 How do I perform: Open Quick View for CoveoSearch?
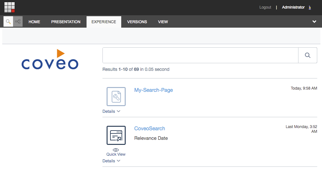click(116, 152)
